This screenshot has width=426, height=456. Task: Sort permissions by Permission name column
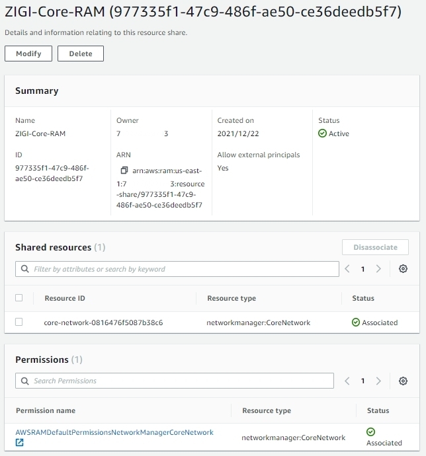pyautogui.click(x=46, y=410)
